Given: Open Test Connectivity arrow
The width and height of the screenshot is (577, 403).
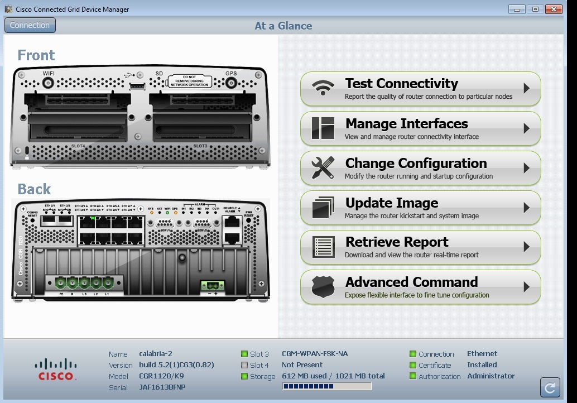Looking at the screenshot, I should [x=527, y=88].
